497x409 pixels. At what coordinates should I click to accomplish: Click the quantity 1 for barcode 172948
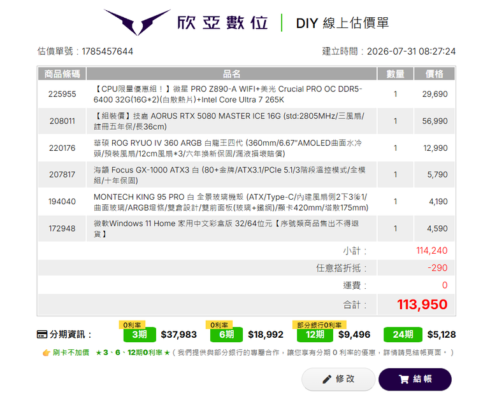(395, 228)
